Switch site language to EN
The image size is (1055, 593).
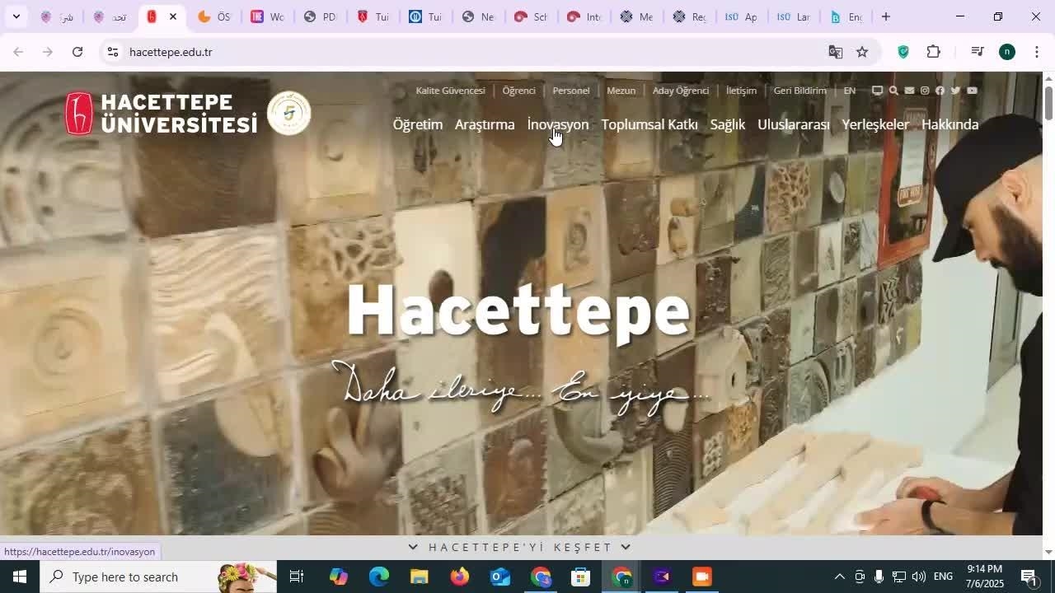pos(849,91)
